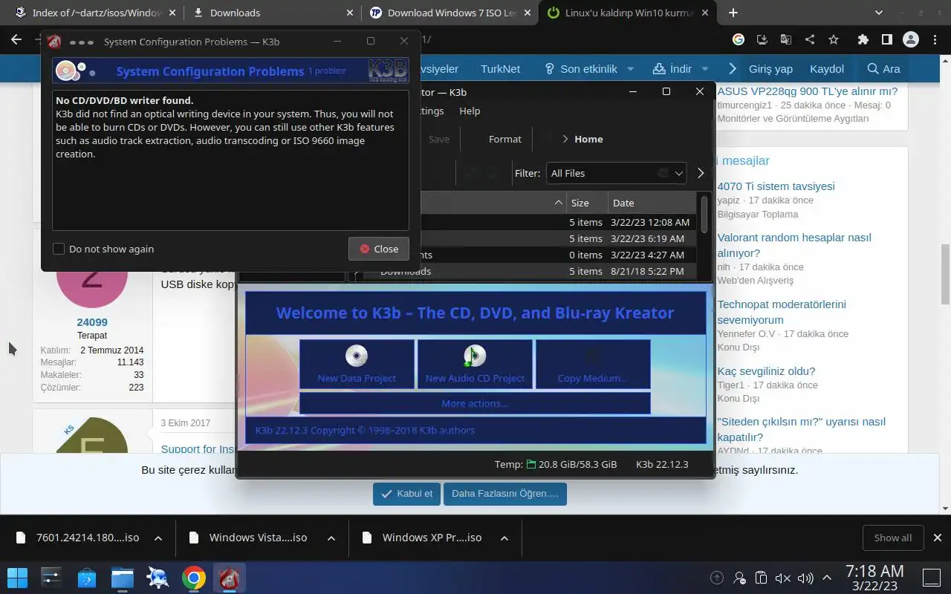Open thread ASUS VP228qg 900 TL'ye alınır mı?
The width and height of the screenshot is (951, 594).
tap(807, 91)
